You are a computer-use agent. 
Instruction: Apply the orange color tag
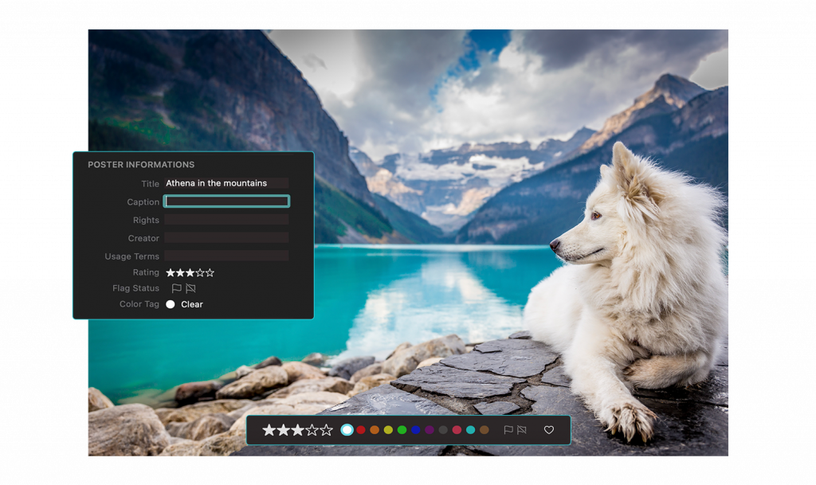pyautogui.click(x=375, y=430)
